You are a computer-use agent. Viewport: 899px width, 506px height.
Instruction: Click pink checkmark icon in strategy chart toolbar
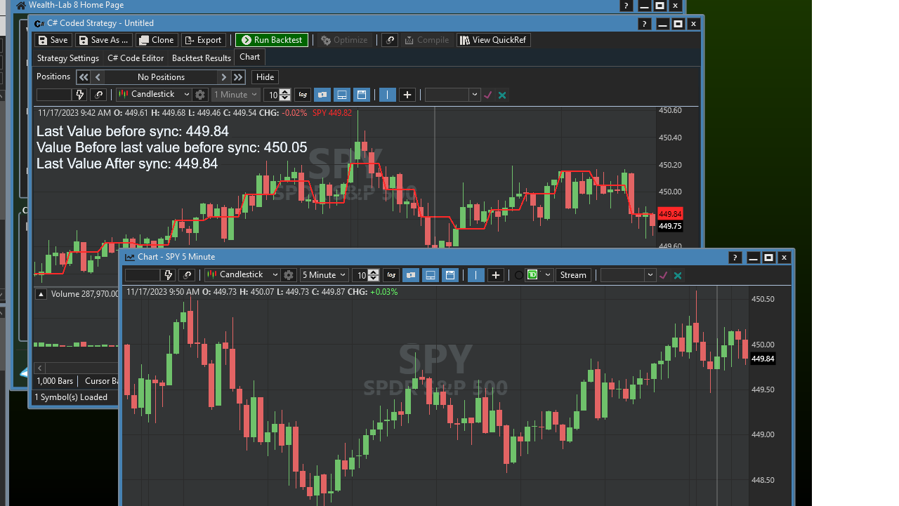point(489,95)
